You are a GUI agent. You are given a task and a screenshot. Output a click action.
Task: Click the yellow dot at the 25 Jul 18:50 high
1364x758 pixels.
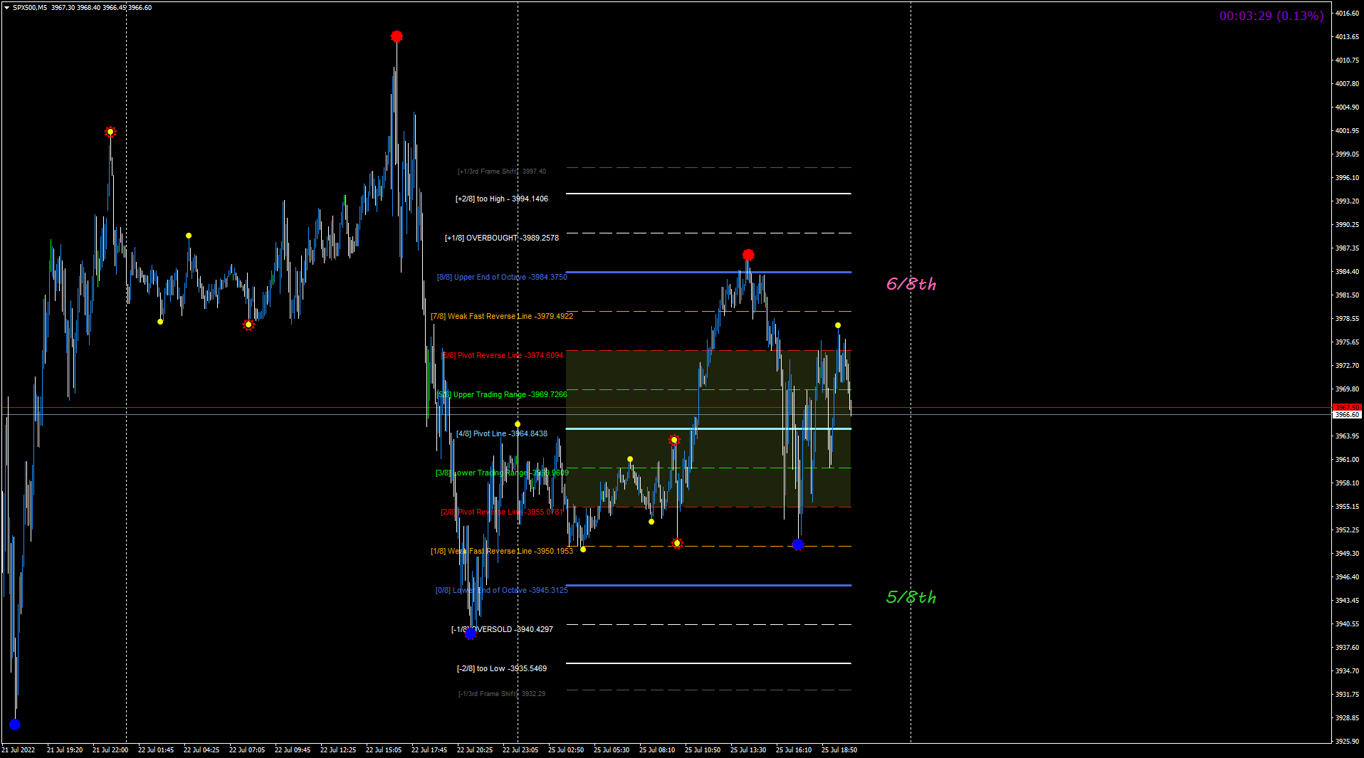coord(838,325)
